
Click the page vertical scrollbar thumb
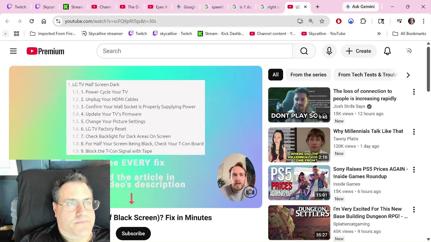tap(428, 69)
